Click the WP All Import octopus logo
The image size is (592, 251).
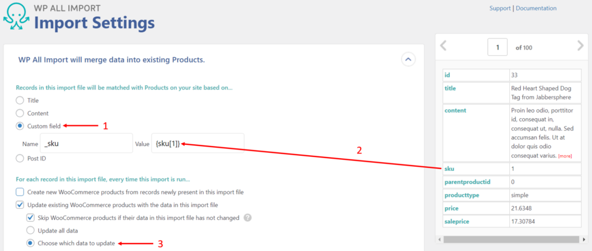pyautogui.click(x=16, y=17)
